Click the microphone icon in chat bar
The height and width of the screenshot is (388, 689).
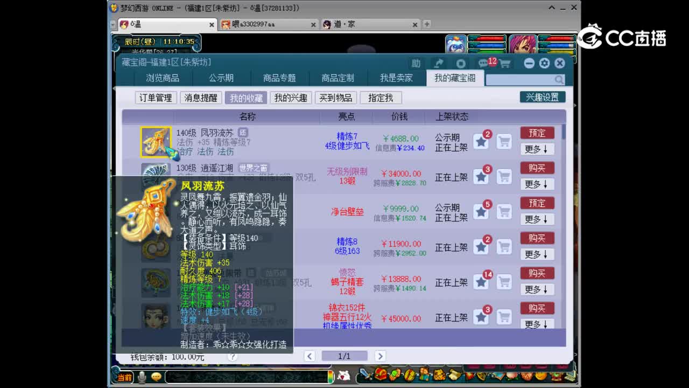click(142, 377)
